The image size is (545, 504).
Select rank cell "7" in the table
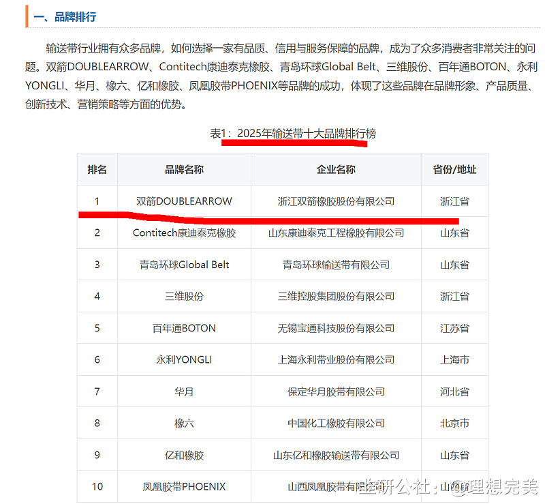coord(97,391)
